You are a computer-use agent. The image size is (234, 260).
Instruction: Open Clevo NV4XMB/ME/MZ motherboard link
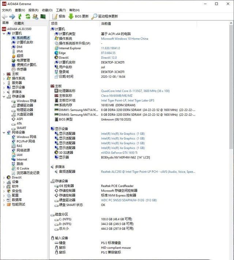click(117, 96)
